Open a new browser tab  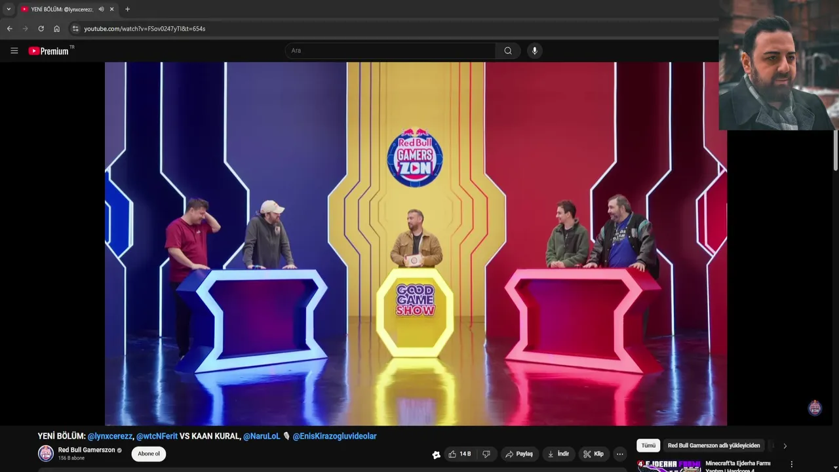127,9
